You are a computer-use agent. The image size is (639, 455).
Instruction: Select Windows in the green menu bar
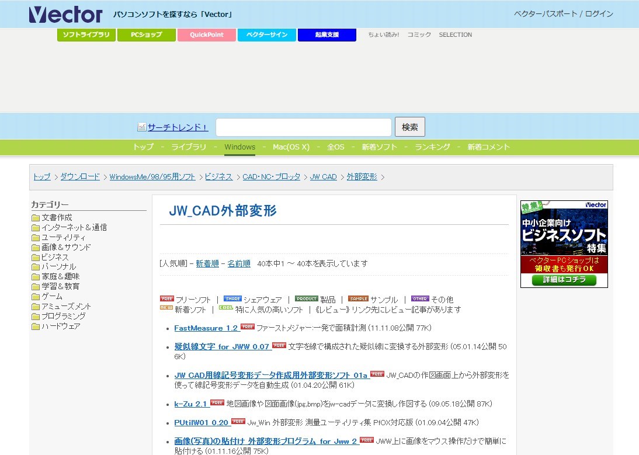pos(239,147)
